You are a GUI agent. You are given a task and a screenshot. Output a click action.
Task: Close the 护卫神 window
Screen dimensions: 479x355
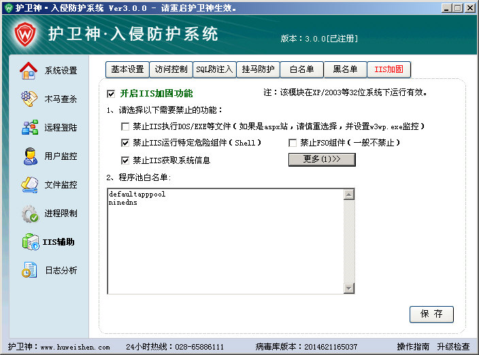pos(470,8)
